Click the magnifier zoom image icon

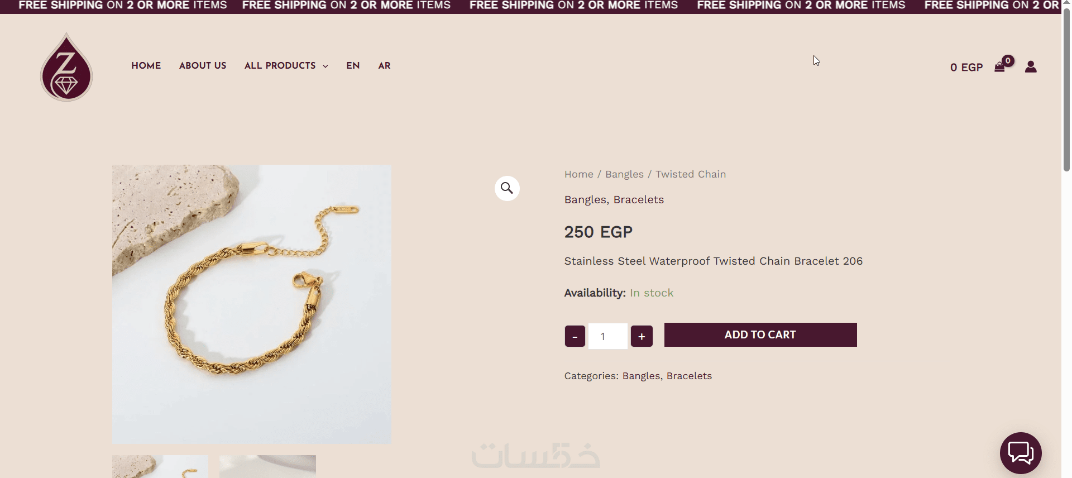[x=507, y=188]
